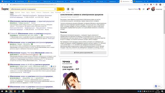Open vse-advokaty.ru result link title

32,76
